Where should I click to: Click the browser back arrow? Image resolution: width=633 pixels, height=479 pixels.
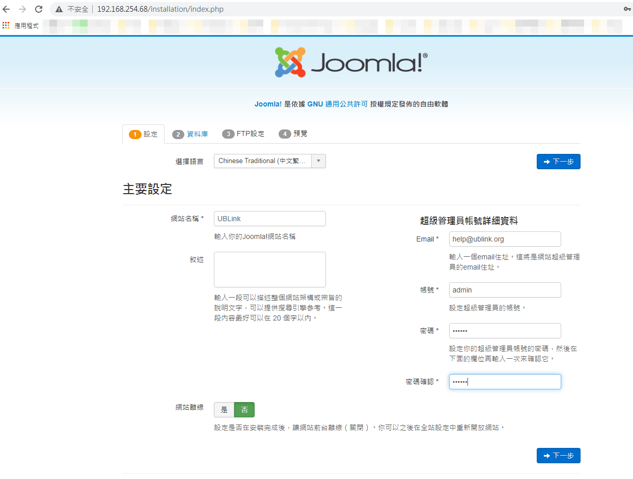pyautogui.click(x=7, y=9)
